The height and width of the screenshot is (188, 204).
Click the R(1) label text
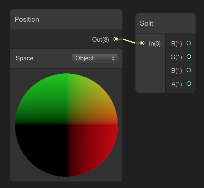click(176, 44)
